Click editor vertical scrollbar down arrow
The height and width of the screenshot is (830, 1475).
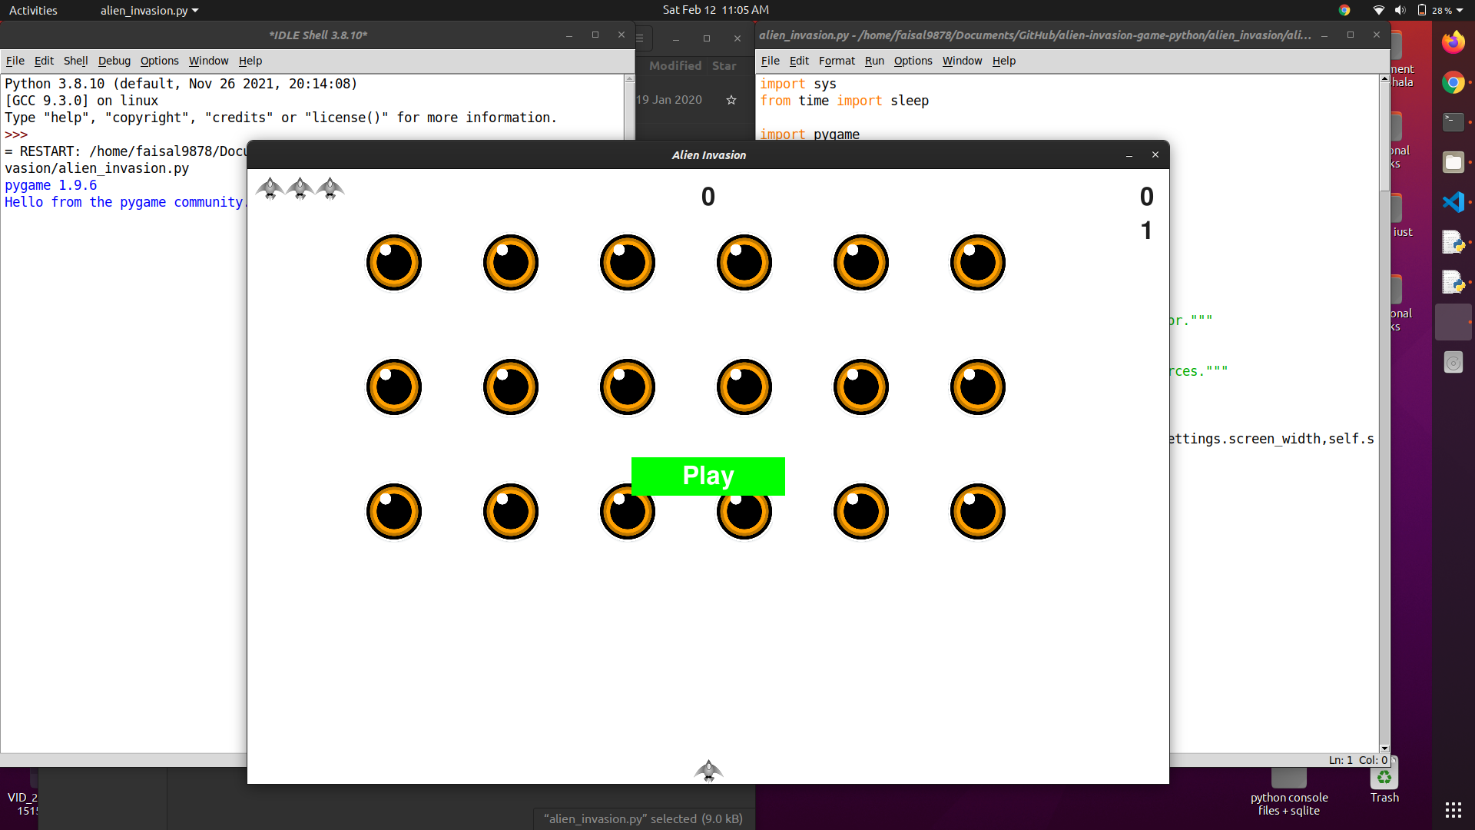[x=1384, y=748]
